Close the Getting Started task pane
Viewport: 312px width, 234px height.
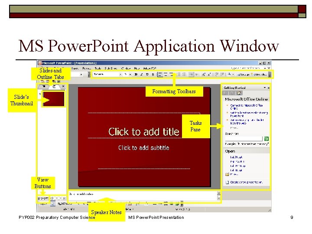coord(269,88)
